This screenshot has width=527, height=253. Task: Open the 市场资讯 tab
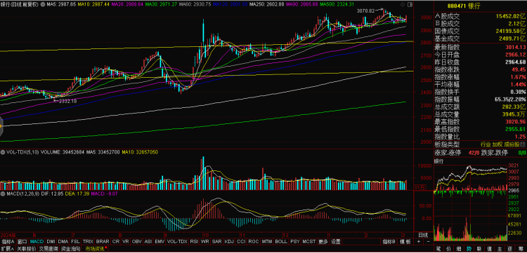pos(96,249)
